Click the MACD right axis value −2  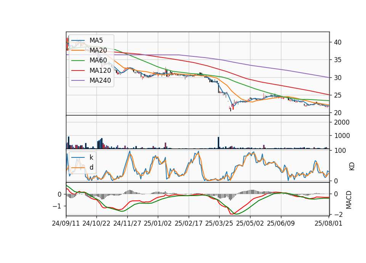pyautogui.click(x=339, y=214)
